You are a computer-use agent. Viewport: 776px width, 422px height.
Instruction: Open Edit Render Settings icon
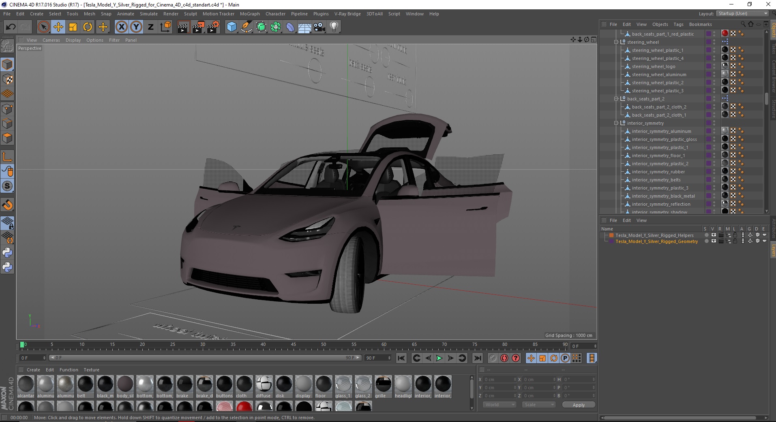(213, 27)
